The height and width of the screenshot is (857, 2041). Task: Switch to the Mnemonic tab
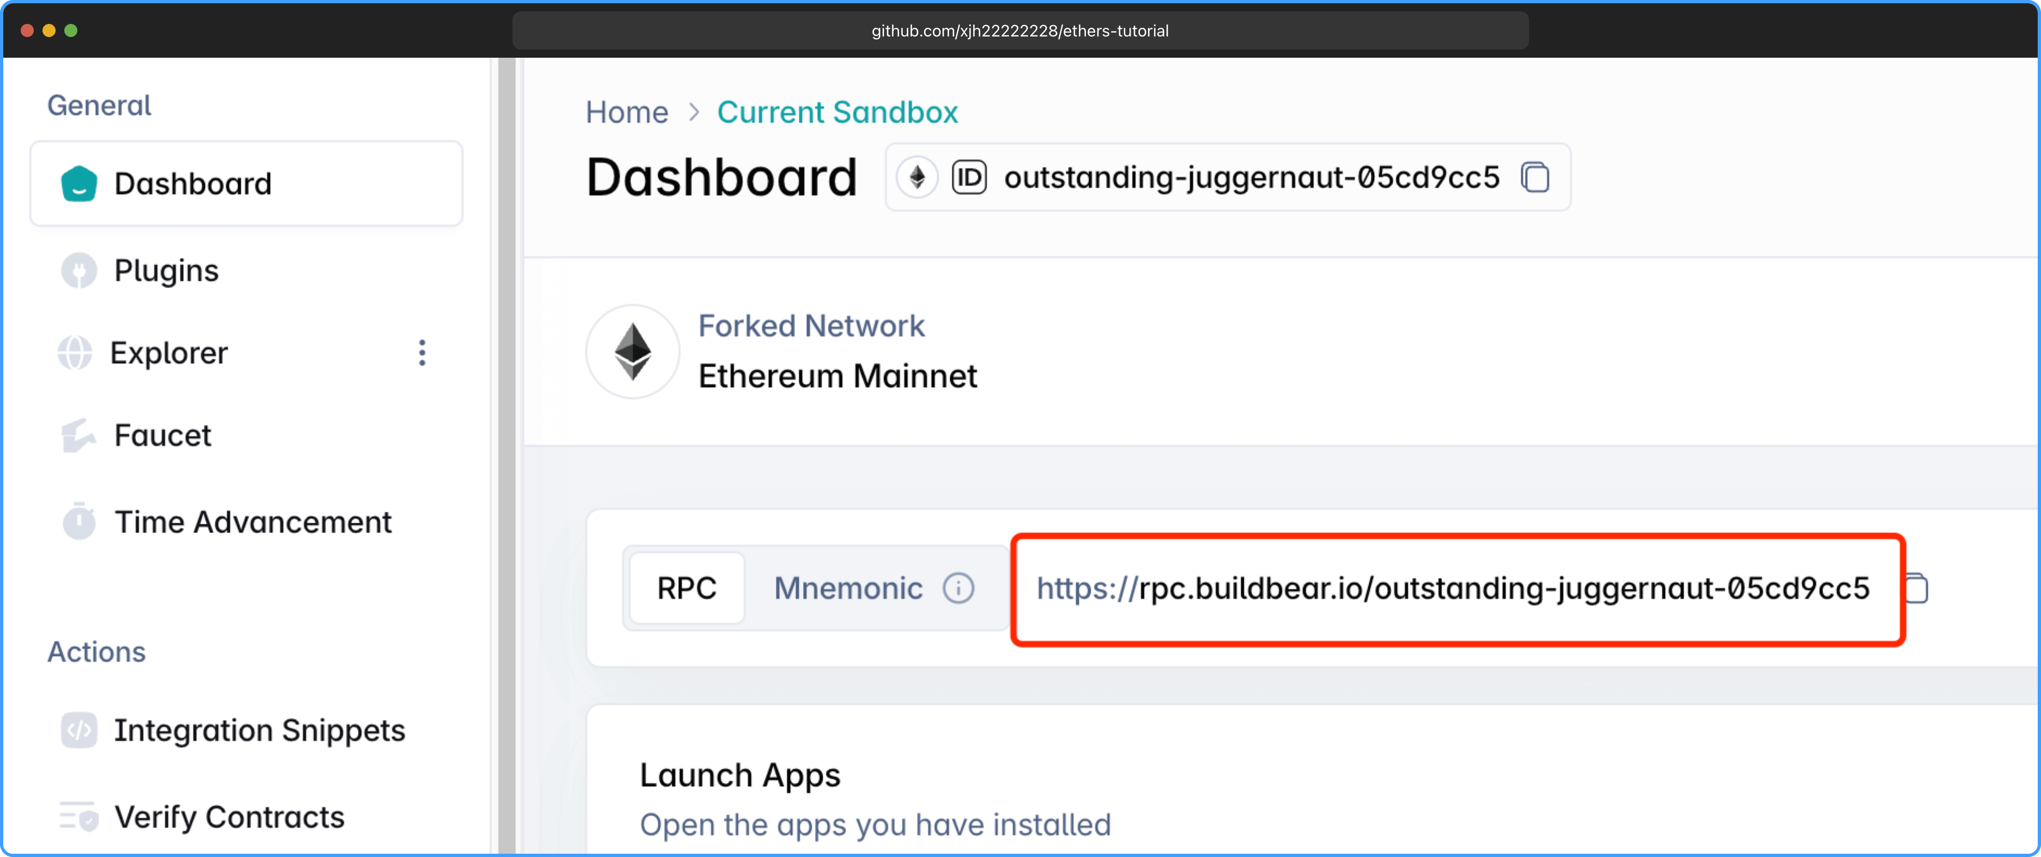pyautogui.click(x=848, y=589)
